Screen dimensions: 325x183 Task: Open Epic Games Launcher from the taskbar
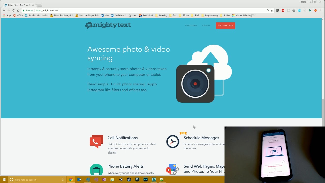coord(137,180)
